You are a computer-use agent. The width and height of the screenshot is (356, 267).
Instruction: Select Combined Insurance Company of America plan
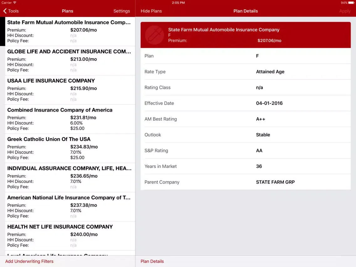point(70,119)
